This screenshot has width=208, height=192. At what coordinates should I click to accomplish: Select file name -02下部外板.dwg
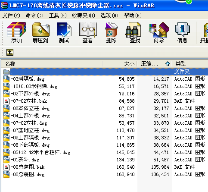[30, 94]
